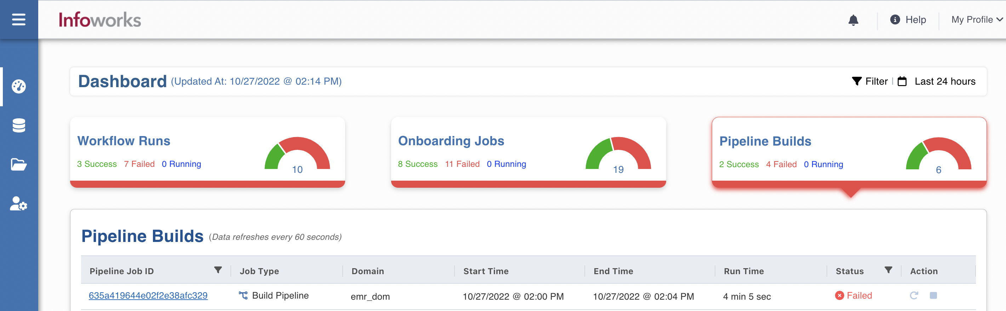This screenshot has width=1006, height=311.
Task: Click the End Time column header
Action: pyautogui.click(x=613, y=271)
